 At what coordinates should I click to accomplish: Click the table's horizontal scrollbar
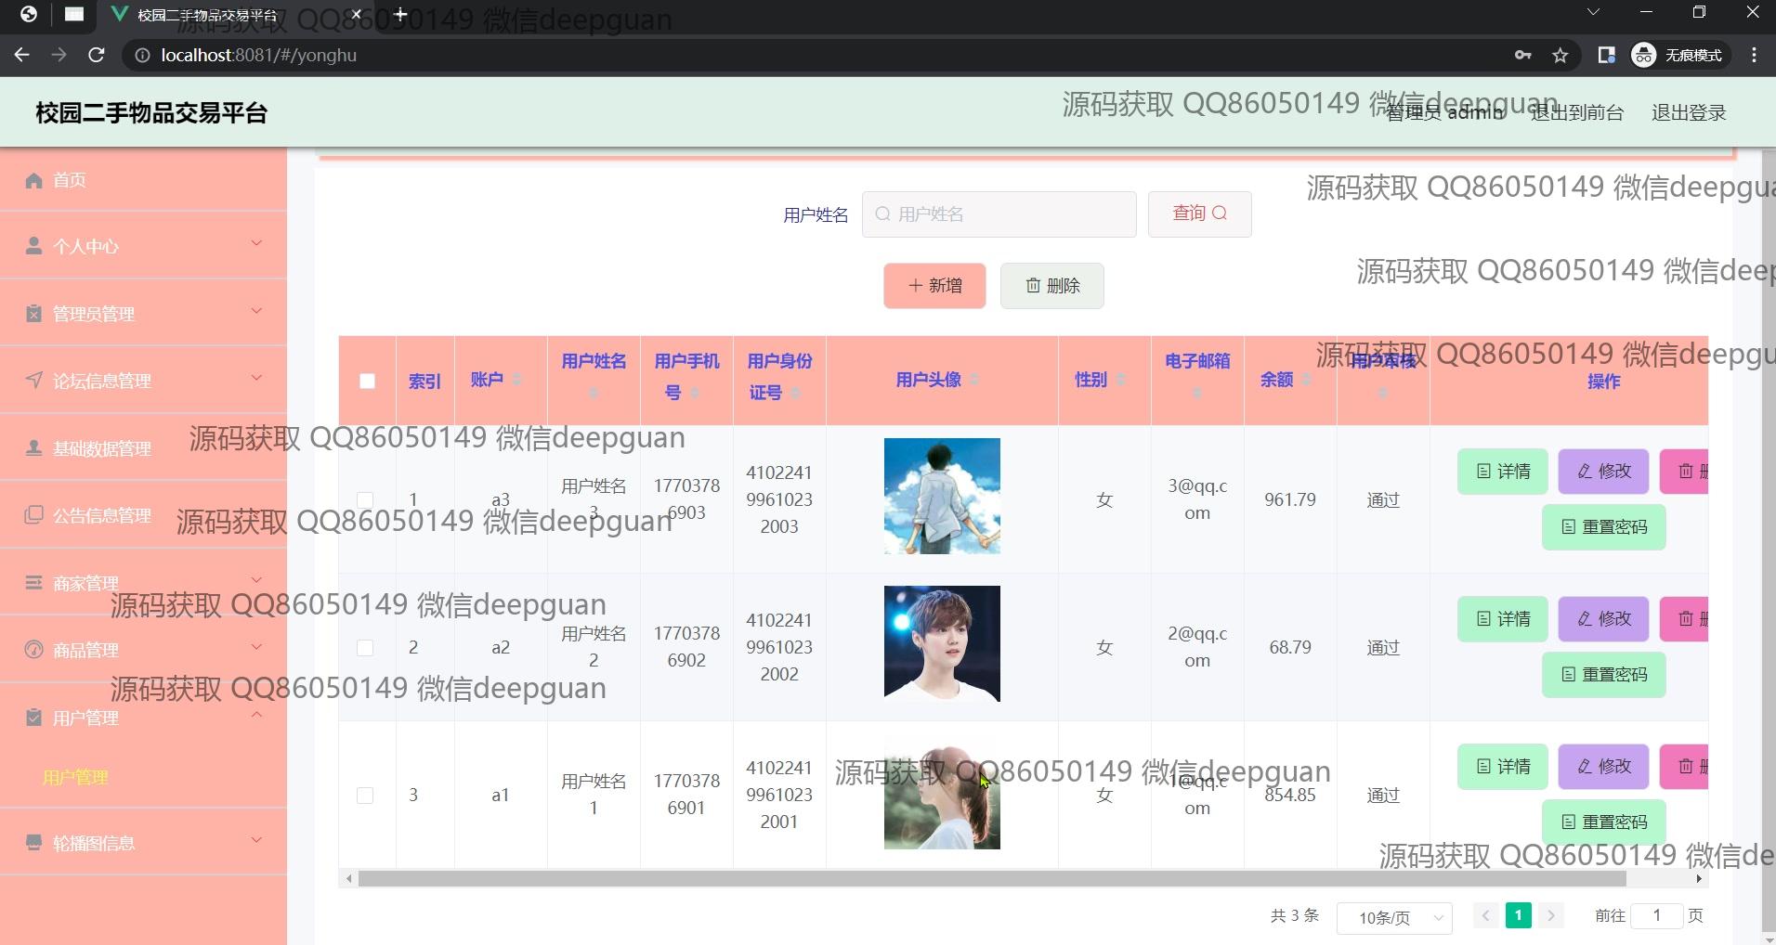(992, 878)
